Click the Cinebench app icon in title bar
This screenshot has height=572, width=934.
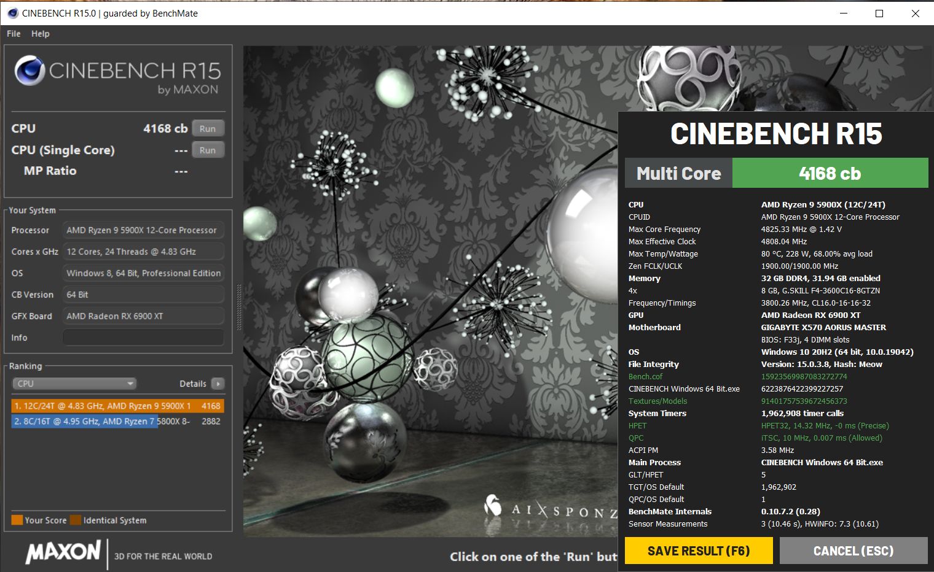pos(12,13)
